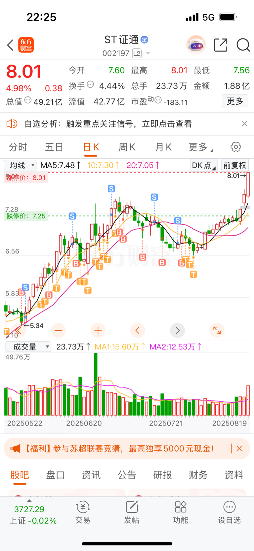This screenshot has width=254, height=551.
Task: Switch to the 分时 tab
Action: (x=18, y=147)
